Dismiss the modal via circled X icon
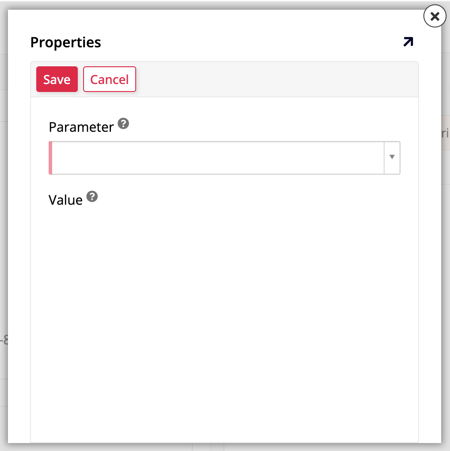 435,17
